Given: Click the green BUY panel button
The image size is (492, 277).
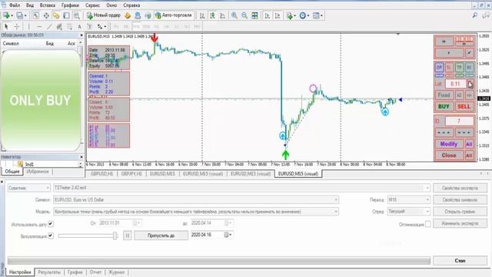Looking at the screenshot, I should [x=444, y=106].
